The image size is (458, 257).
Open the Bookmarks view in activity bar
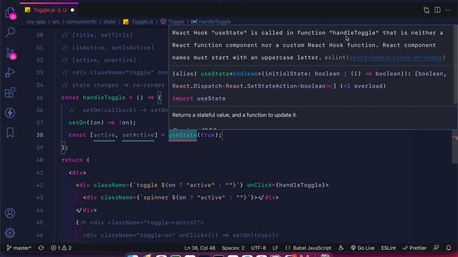pos(10,133)
